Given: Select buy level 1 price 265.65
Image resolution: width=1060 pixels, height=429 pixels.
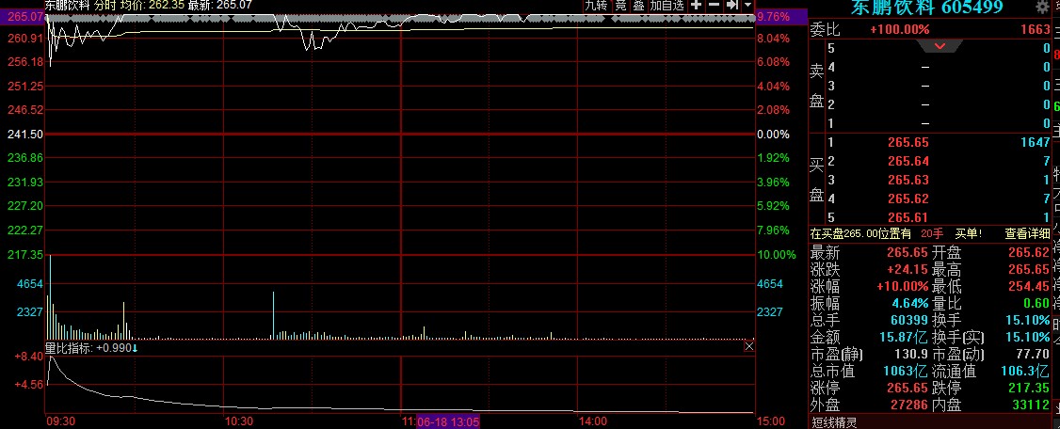Looking at the screenshot, I should (x=907, y=142).
